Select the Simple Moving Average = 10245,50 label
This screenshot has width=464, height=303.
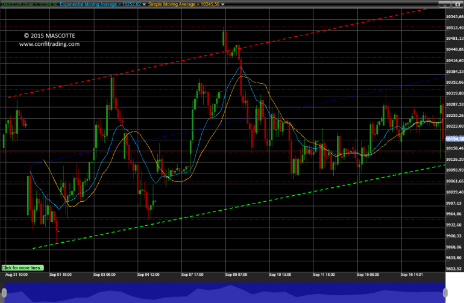pyautogui.click(x=184, y=4)
